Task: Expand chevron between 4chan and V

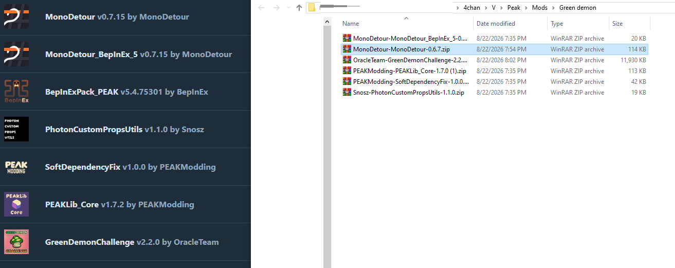Action: tap(486, 8)
